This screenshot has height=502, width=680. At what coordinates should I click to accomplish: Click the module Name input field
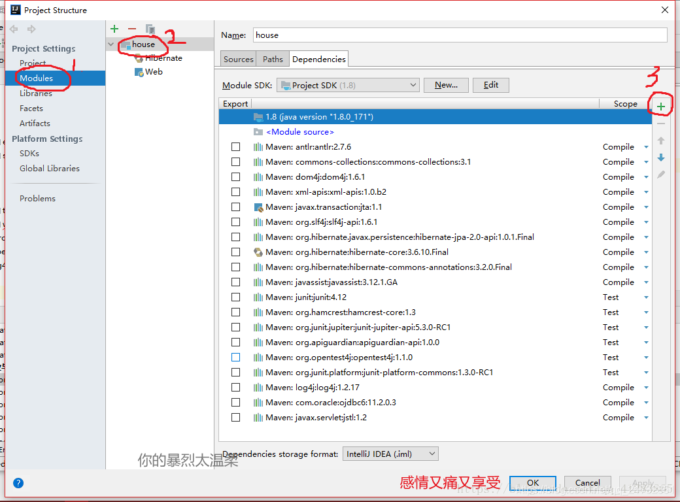click(x=460, y=35)
